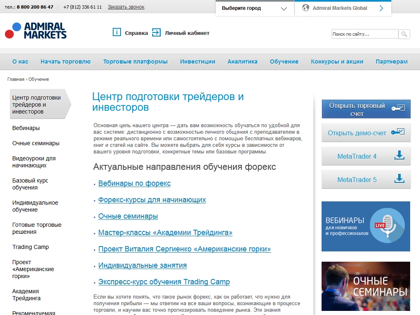Image resolution: width=420 pixels, height=315 pixels.
Task: Click key icon on Открыть демо-счет
Action: pyautogui.click(x=397, y=132)
